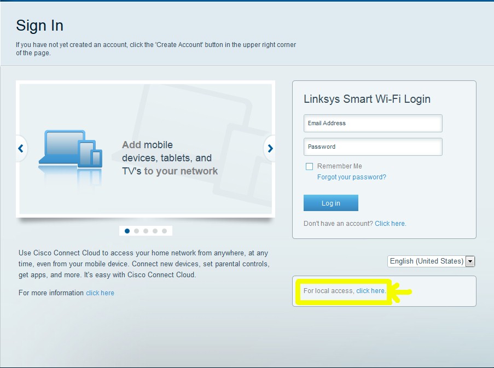Open the English (United States) language dropdown

click(x=431, y=261)
